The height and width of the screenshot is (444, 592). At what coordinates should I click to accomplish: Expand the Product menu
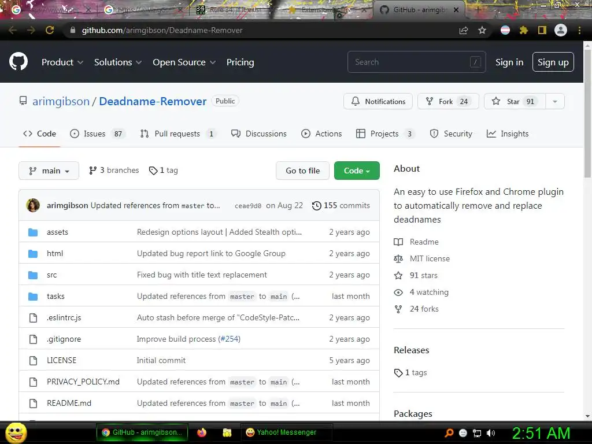(x=62, y=62)
